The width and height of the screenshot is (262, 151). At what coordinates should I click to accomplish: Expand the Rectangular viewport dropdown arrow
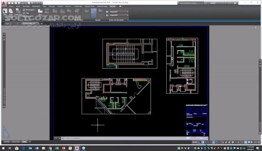tap(36, 10)
